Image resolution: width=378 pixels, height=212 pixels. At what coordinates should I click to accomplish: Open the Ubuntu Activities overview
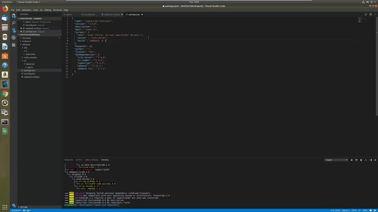pos(6,2)
